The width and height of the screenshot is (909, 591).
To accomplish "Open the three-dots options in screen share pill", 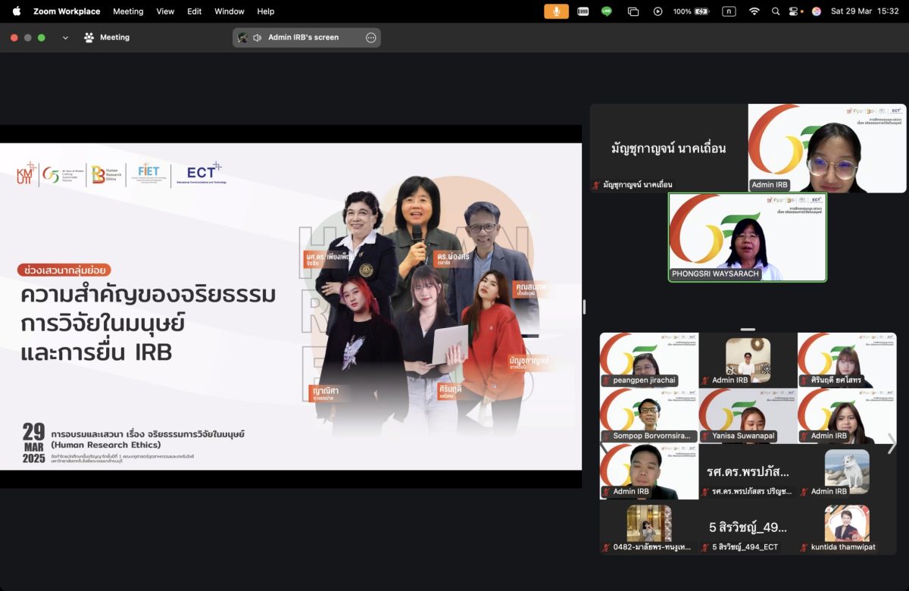I will [370, 38].
